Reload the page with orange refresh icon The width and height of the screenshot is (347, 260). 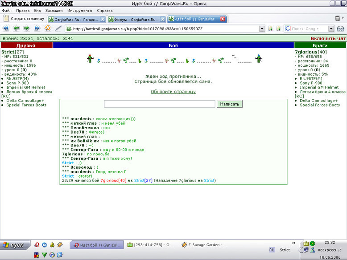47,28
